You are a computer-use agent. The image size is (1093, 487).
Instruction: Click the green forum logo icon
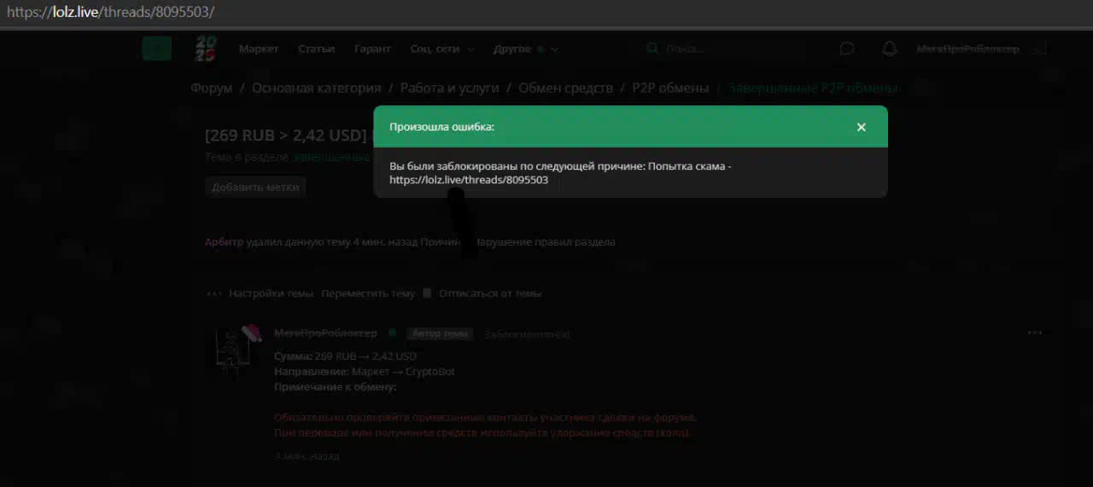point(156,49)
